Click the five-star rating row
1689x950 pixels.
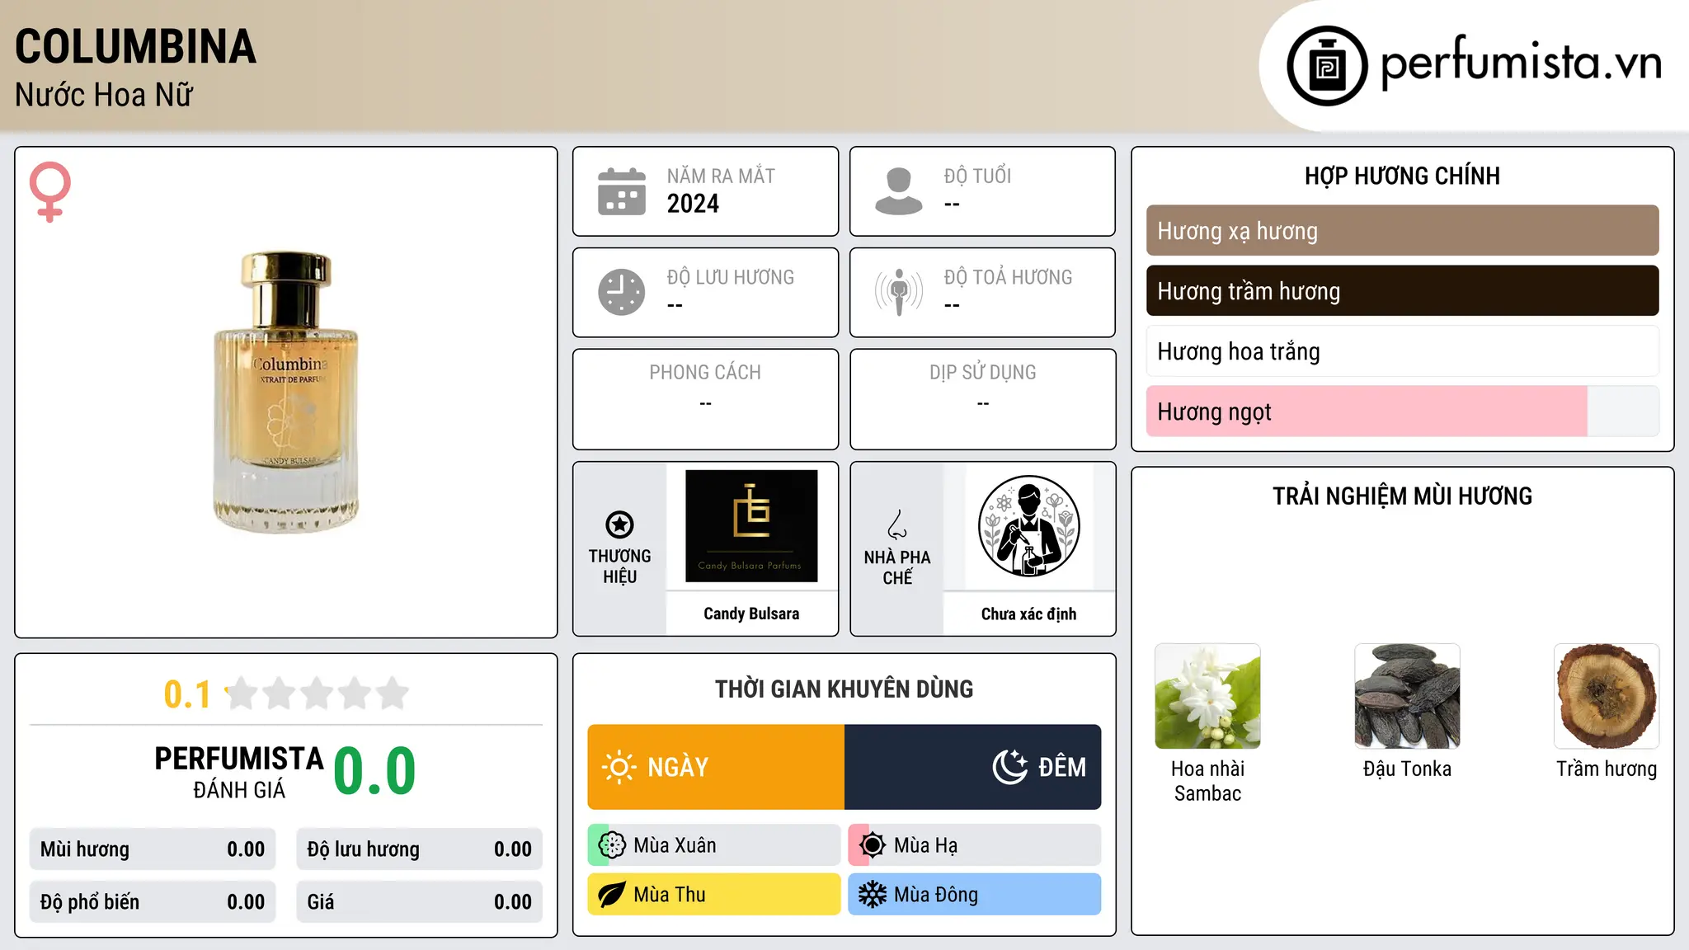(x=318, y=694)
